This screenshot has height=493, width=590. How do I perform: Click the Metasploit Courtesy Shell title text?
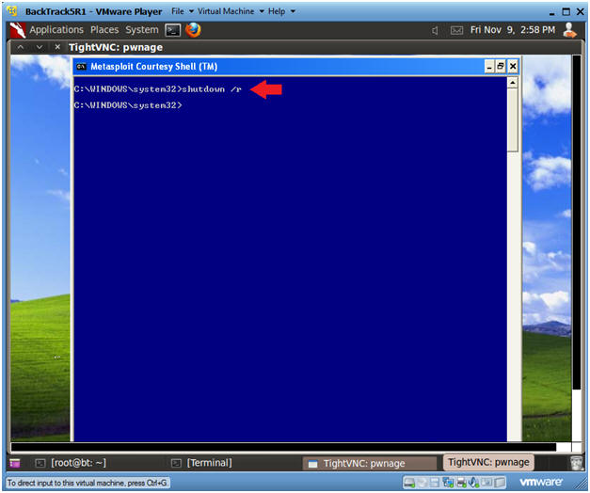click(x=154, y=67)
